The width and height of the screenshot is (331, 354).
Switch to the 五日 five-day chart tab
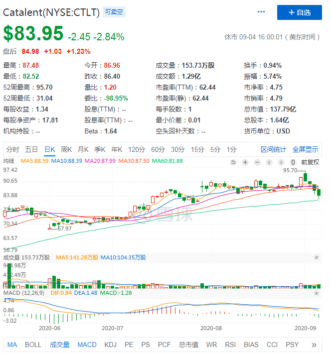31,149
